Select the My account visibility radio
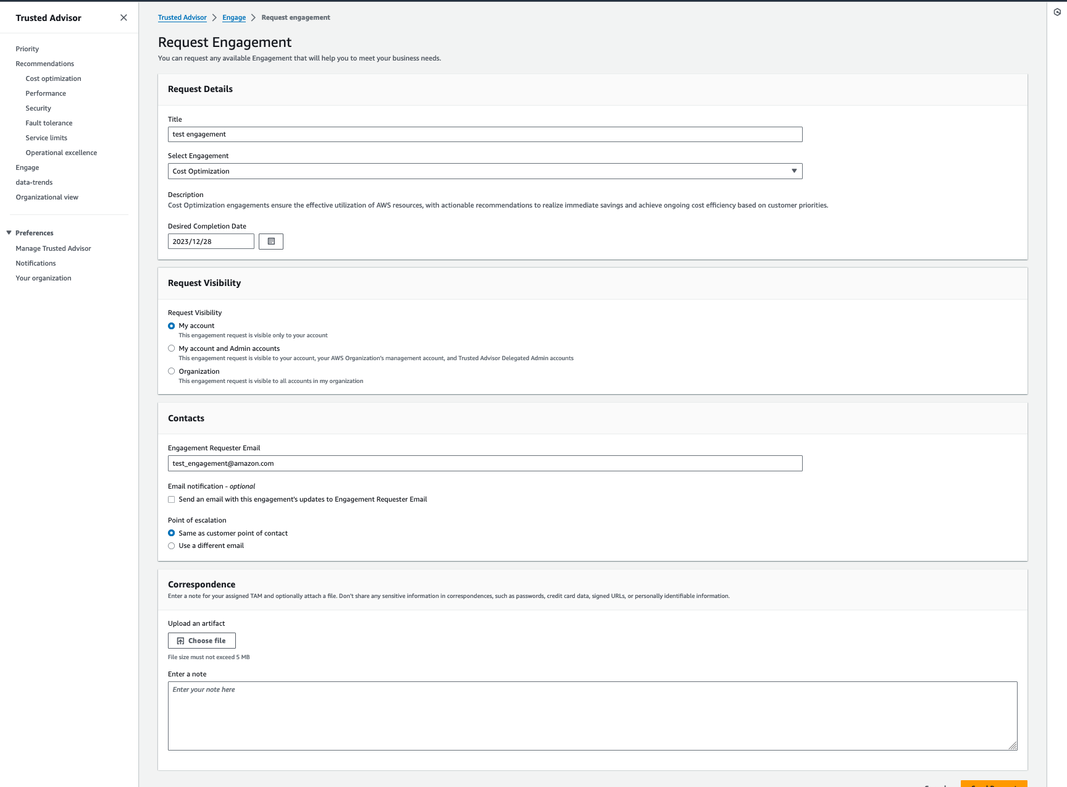 (172, 326)
